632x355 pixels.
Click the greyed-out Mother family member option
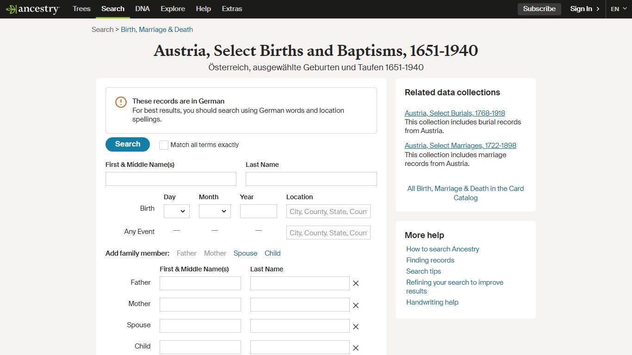(215, 253)
